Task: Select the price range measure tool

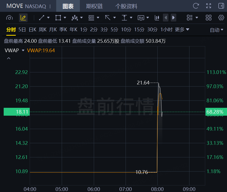Action: pos(124,18)
